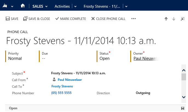Image resolution: width=188 pixels, height=112 pixels.
Task: Expand the Sales area dropdown
Action: (x=46, y=6)
